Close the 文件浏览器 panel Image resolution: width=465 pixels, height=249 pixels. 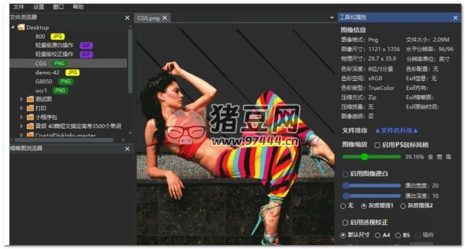click(x=127, y=18)
